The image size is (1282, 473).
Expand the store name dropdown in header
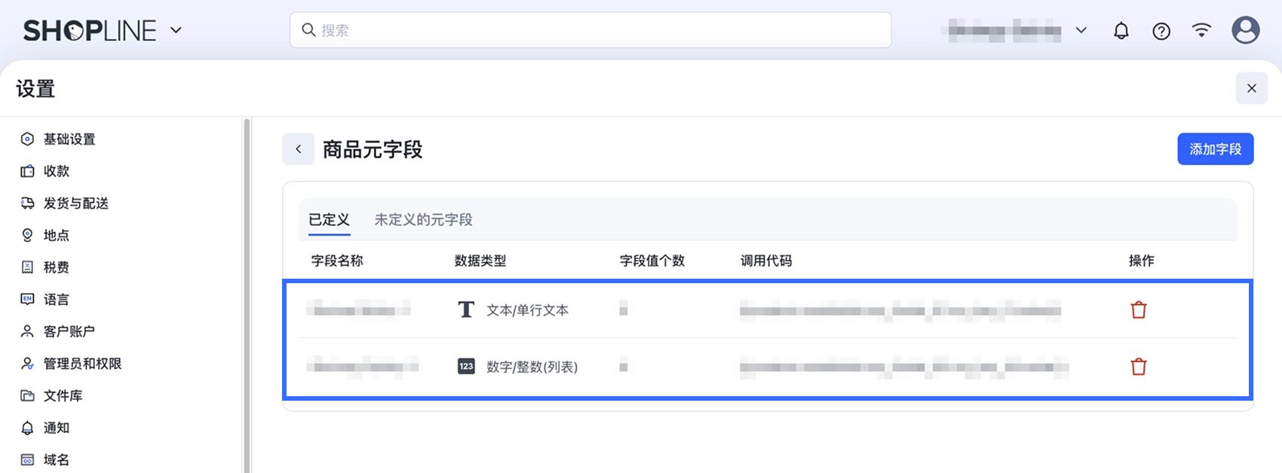[1014, 30]
